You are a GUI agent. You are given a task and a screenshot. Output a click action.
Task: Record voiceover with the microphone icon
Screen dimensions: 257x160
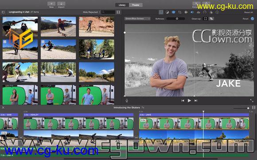pyautogui.click(x=127, y=100)
